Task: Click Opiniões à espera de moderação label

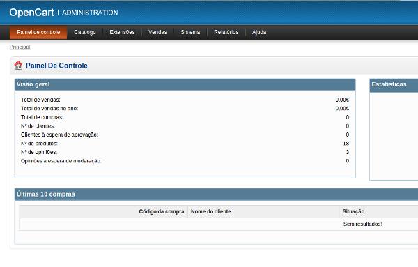Action: click(x=61, y=161)
